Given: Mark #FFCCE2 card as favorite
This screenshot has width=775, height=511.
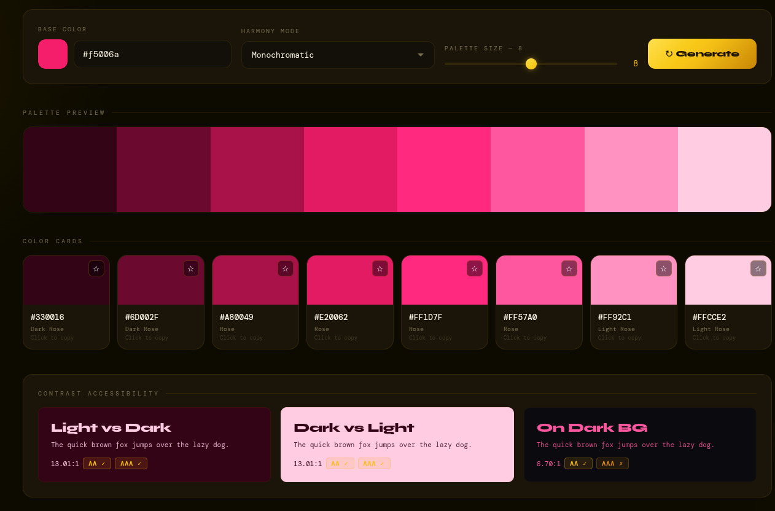Looking at the screenshot, I should tap(758, 268).
